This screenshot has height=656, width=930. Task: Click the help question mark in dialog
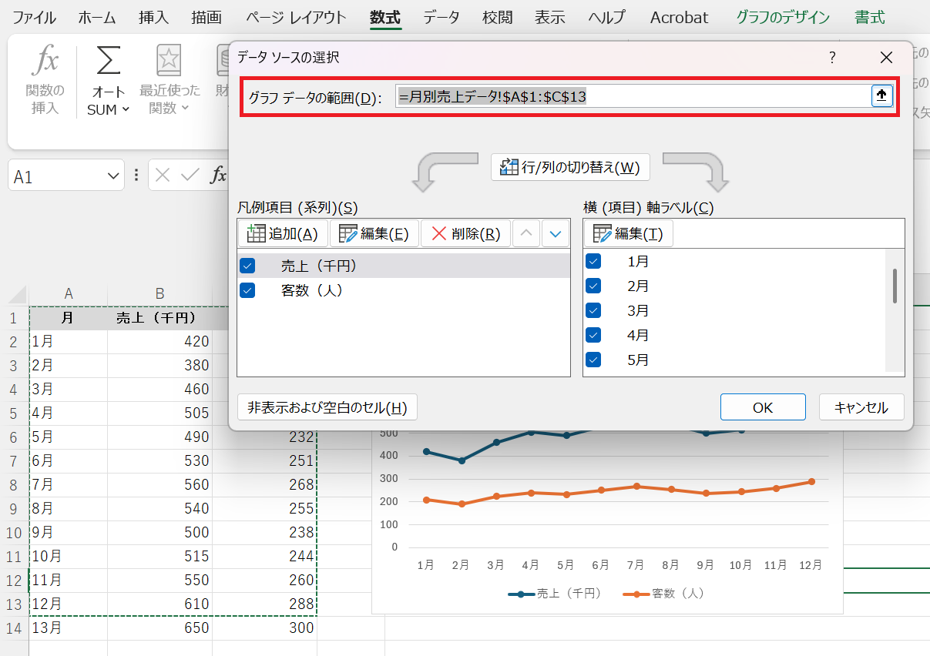[832, 58]
